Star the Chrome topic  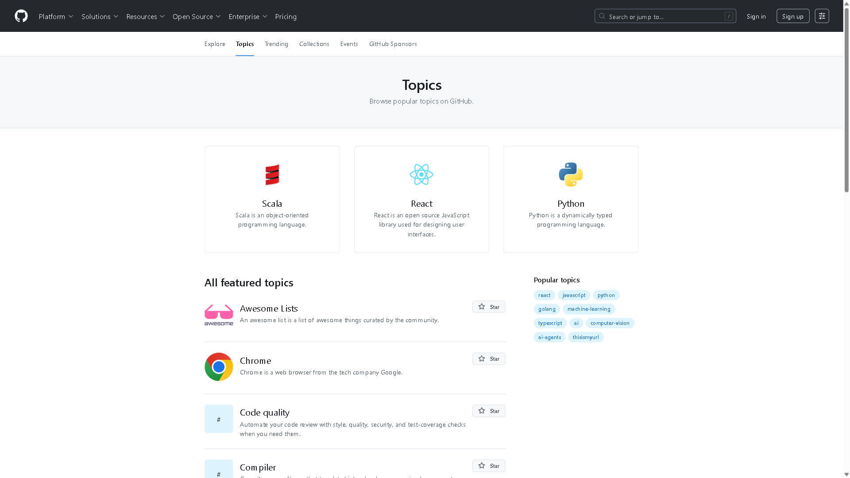pos(488,358)
